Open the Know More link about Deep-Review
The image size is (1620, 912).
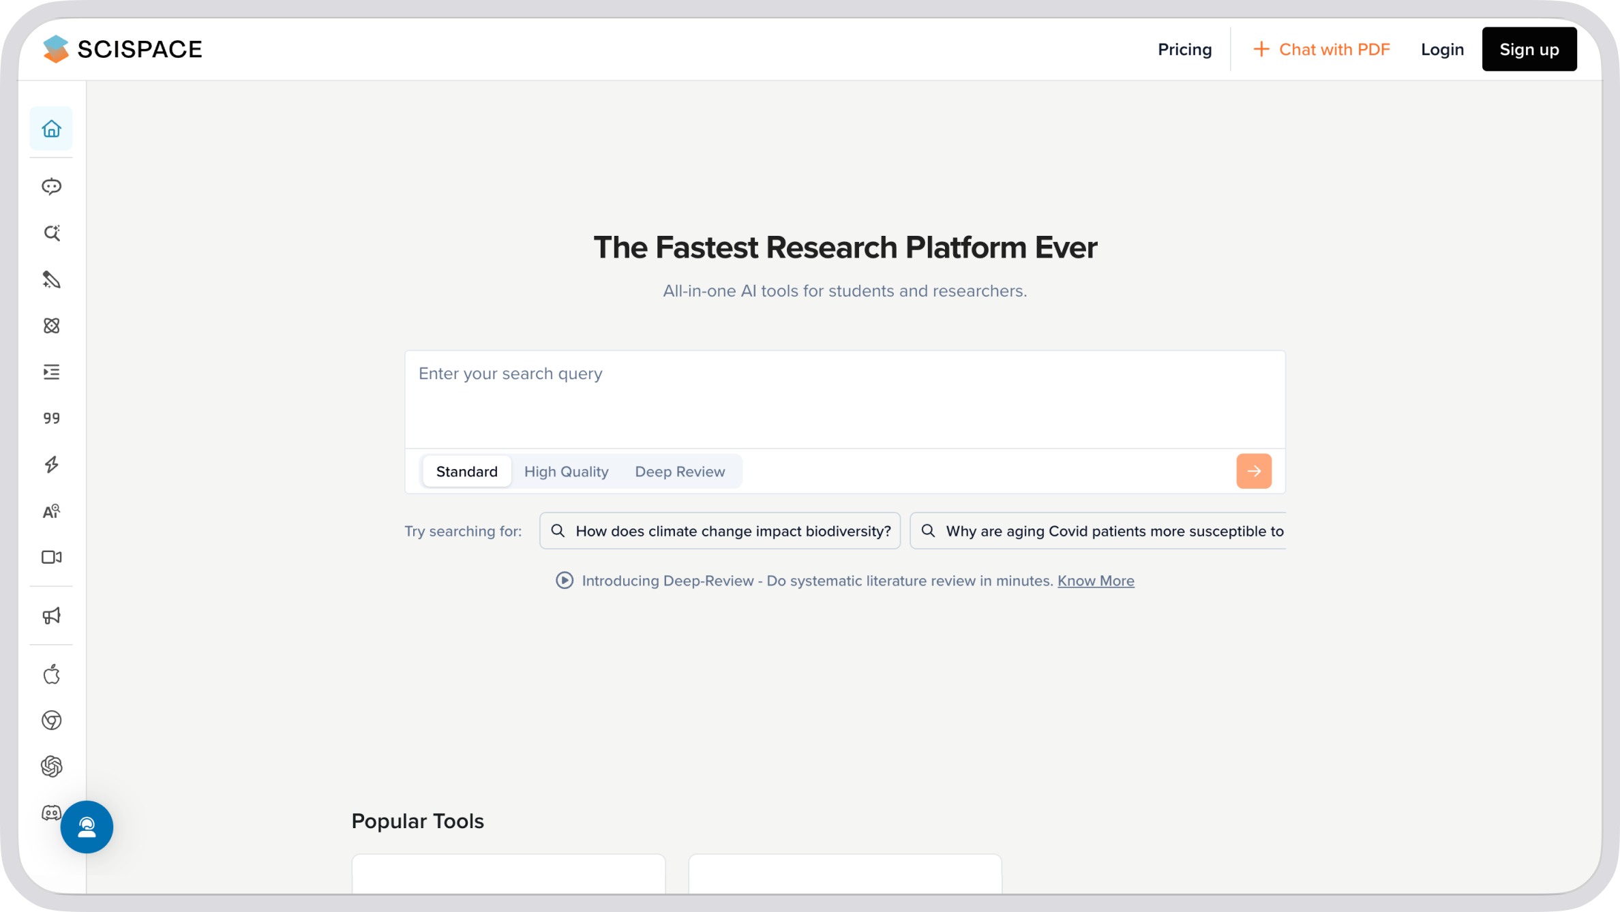point(1096,581)
